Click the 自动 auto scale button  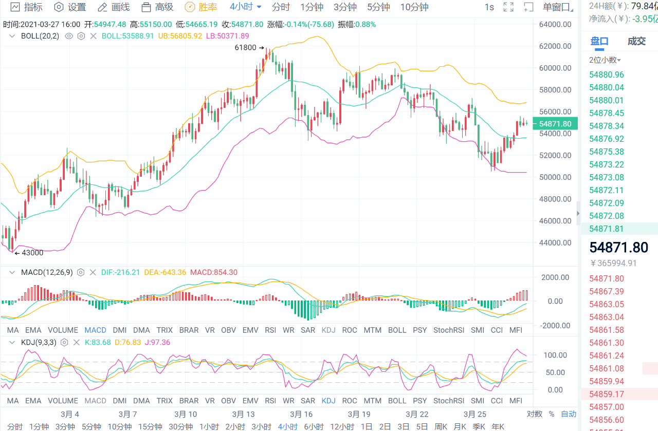[x=569, y=414]
